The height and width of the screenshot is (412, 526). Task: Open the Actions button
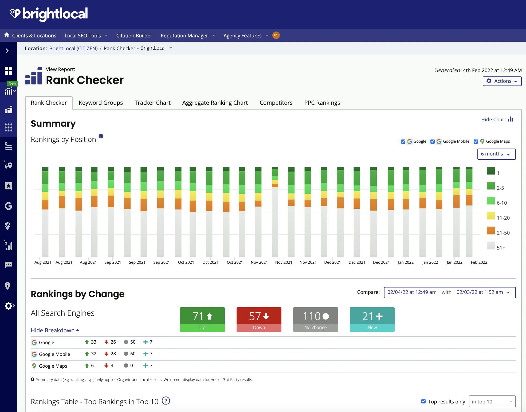pos(502,81)
